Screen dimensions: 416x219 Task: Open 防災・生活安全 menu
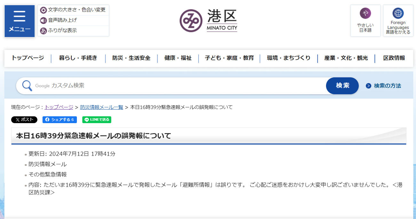131,58
